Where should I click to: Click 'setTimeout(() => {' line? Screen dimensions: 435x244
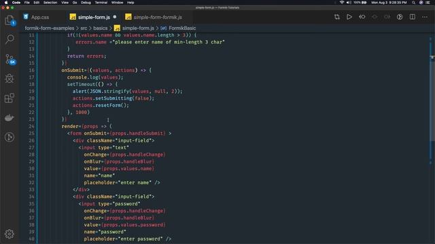92,84
